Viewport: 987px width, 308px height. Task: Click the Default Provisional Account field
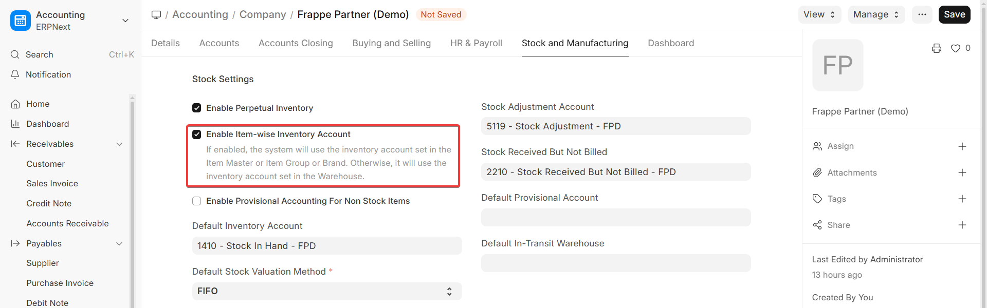coord(616,217)
